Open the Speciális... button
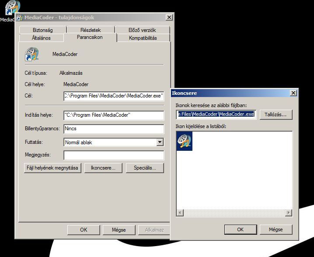The width and height of the screenshot is (314, 257). [145, 168]
